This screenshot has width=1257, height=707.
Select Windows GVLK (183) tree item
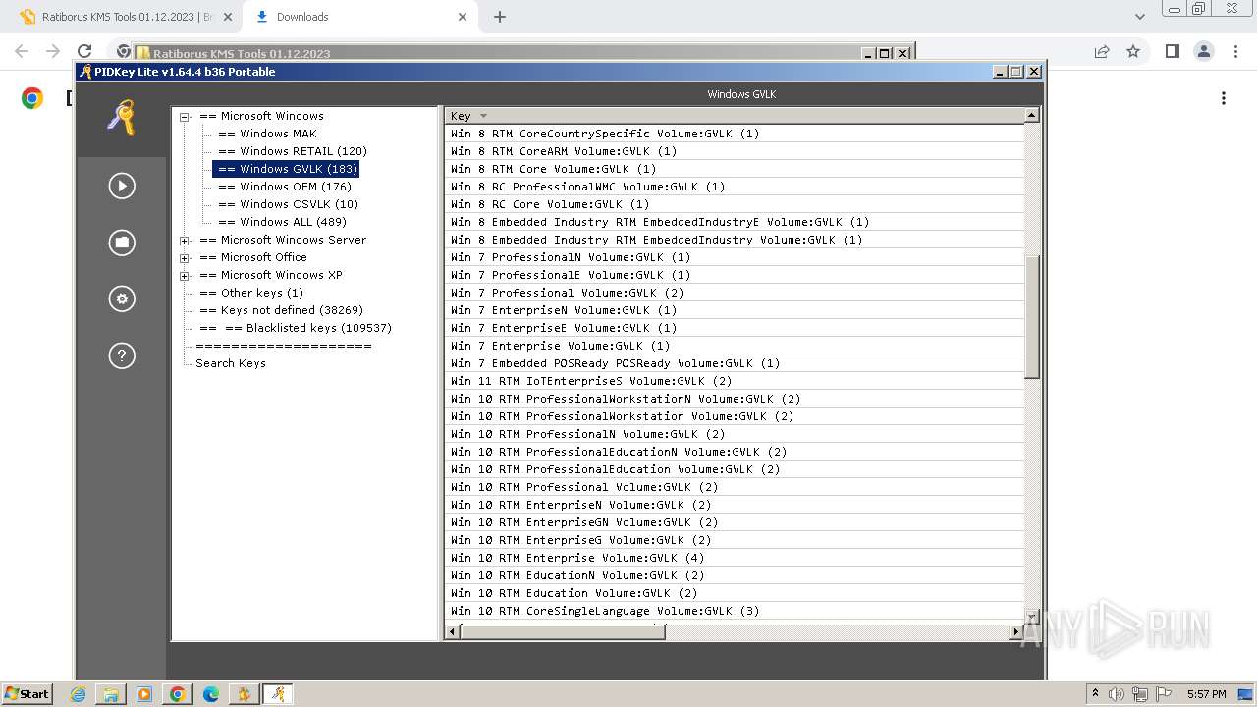(286, 169)
